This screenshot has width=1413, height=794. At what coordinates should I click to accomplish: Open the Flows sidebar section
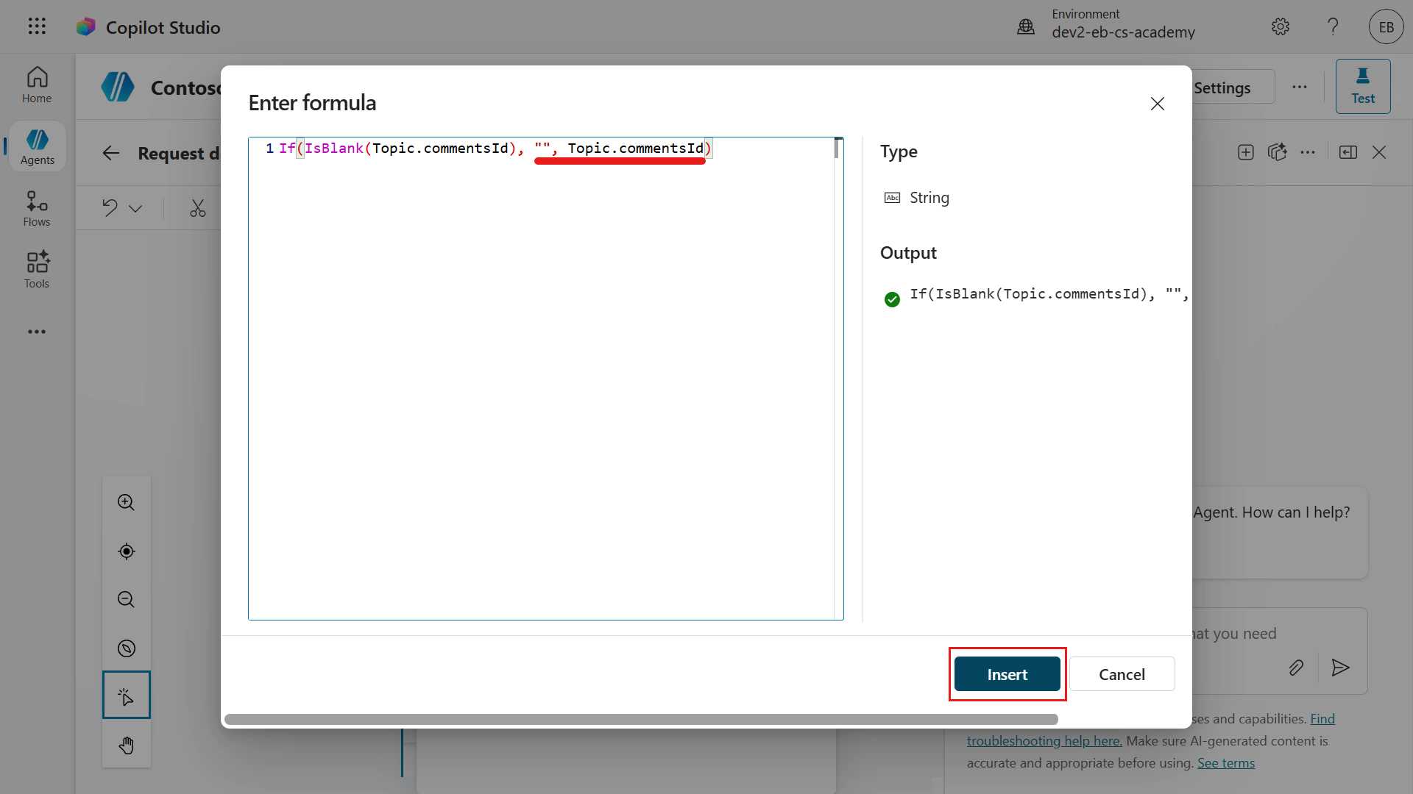click(37, 209)
